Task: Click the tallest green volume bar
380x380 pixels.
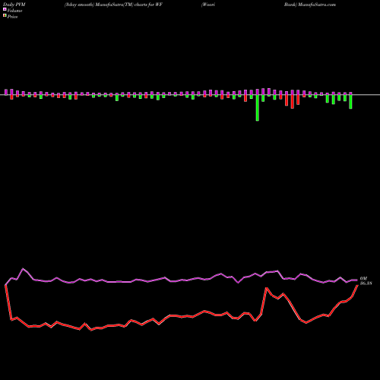Action: point(258,108)
